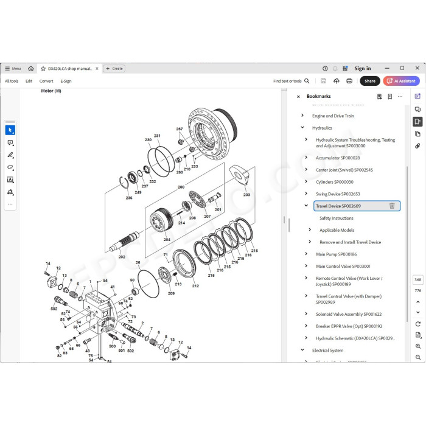The height and width of the screenshot is (426, 426).
Task: Go to previous page with up arrow
Action: click(x=418, y=302)
